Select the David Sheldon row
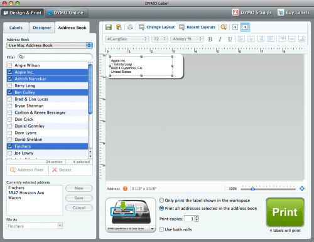Image resolution: width=314 pixels, height=242 pixels. (x=48, y=140)
